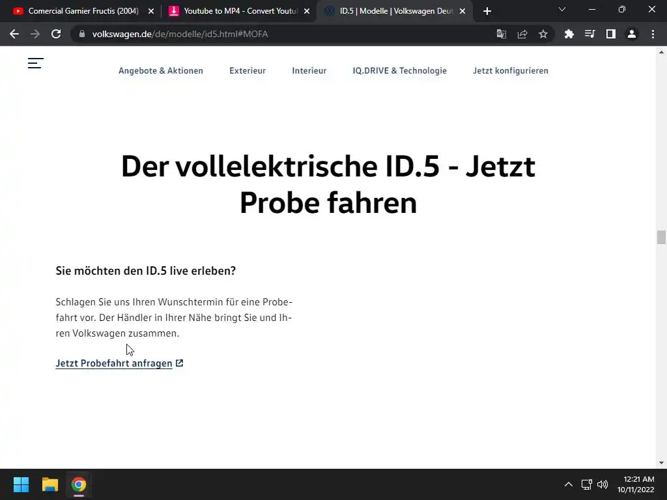This screenshot has width=667, height=500.
Task: Click Chrome taskbar icon
Action: [x=79, y=484]
